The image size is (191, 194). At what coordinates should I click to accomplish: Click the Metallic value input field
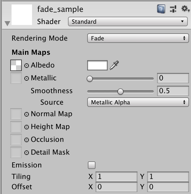173,78
